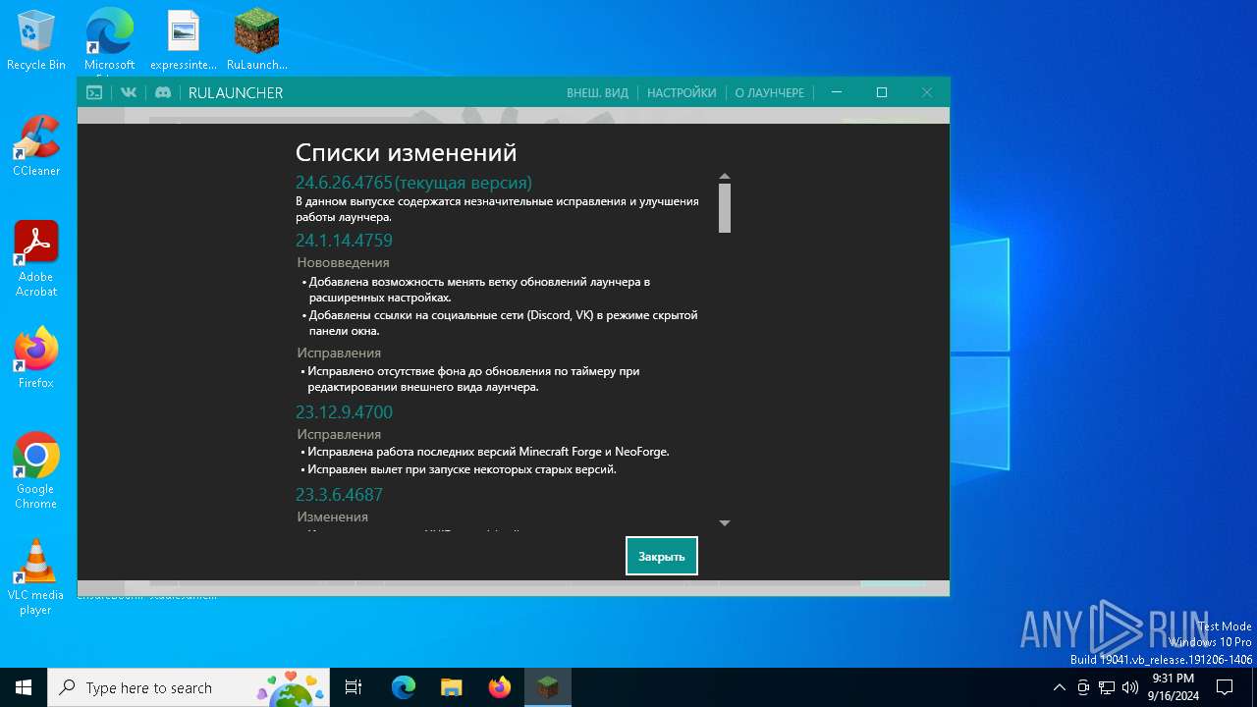Open the Recycle Bin desktop icon
This screenshot has width=1257, height=707.
[x=36, y=41]
